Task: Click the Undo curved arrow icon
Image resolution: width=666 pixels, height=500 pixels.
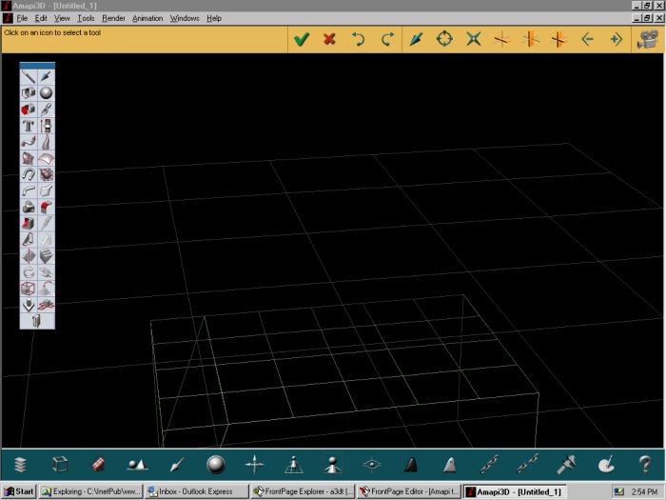Action: (x=358, y=39)
